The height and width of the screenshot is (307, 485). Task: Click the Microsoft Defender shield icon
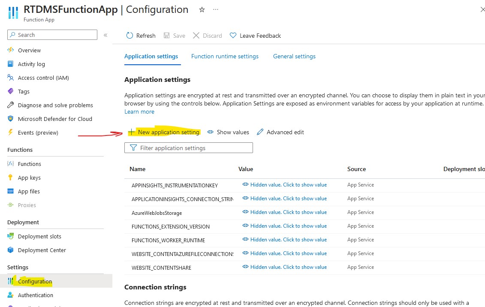[11, 119]
